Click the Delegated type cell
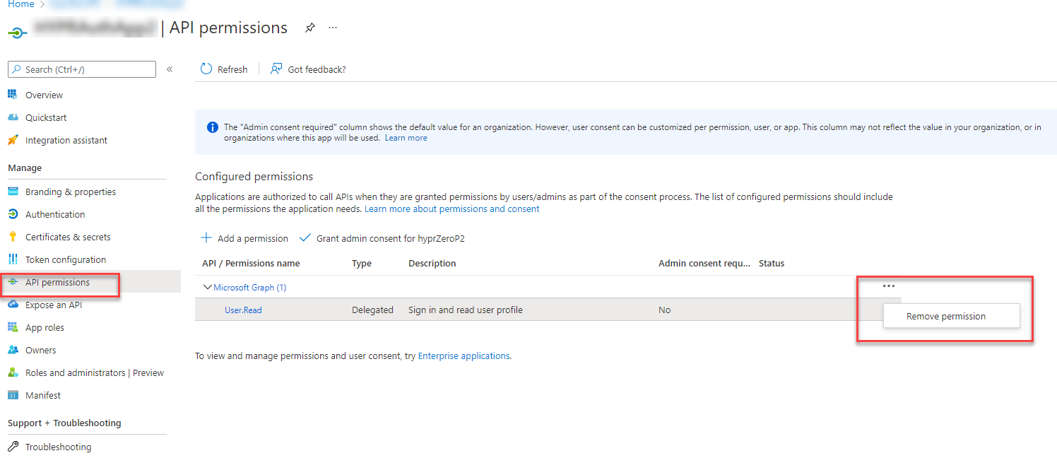Viewport: 1057px width, 458px height. [372, 310]
